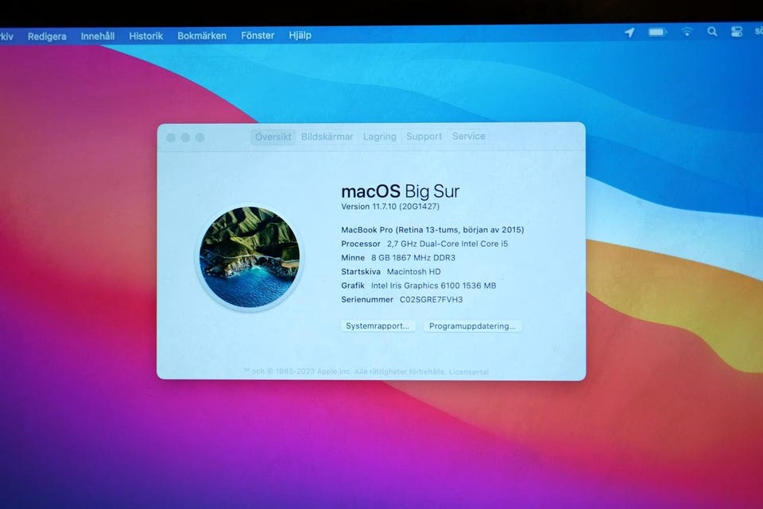Viewport: 763px width, 509px height.
Task: Select the Översikt tab
Action: (273, 137)
